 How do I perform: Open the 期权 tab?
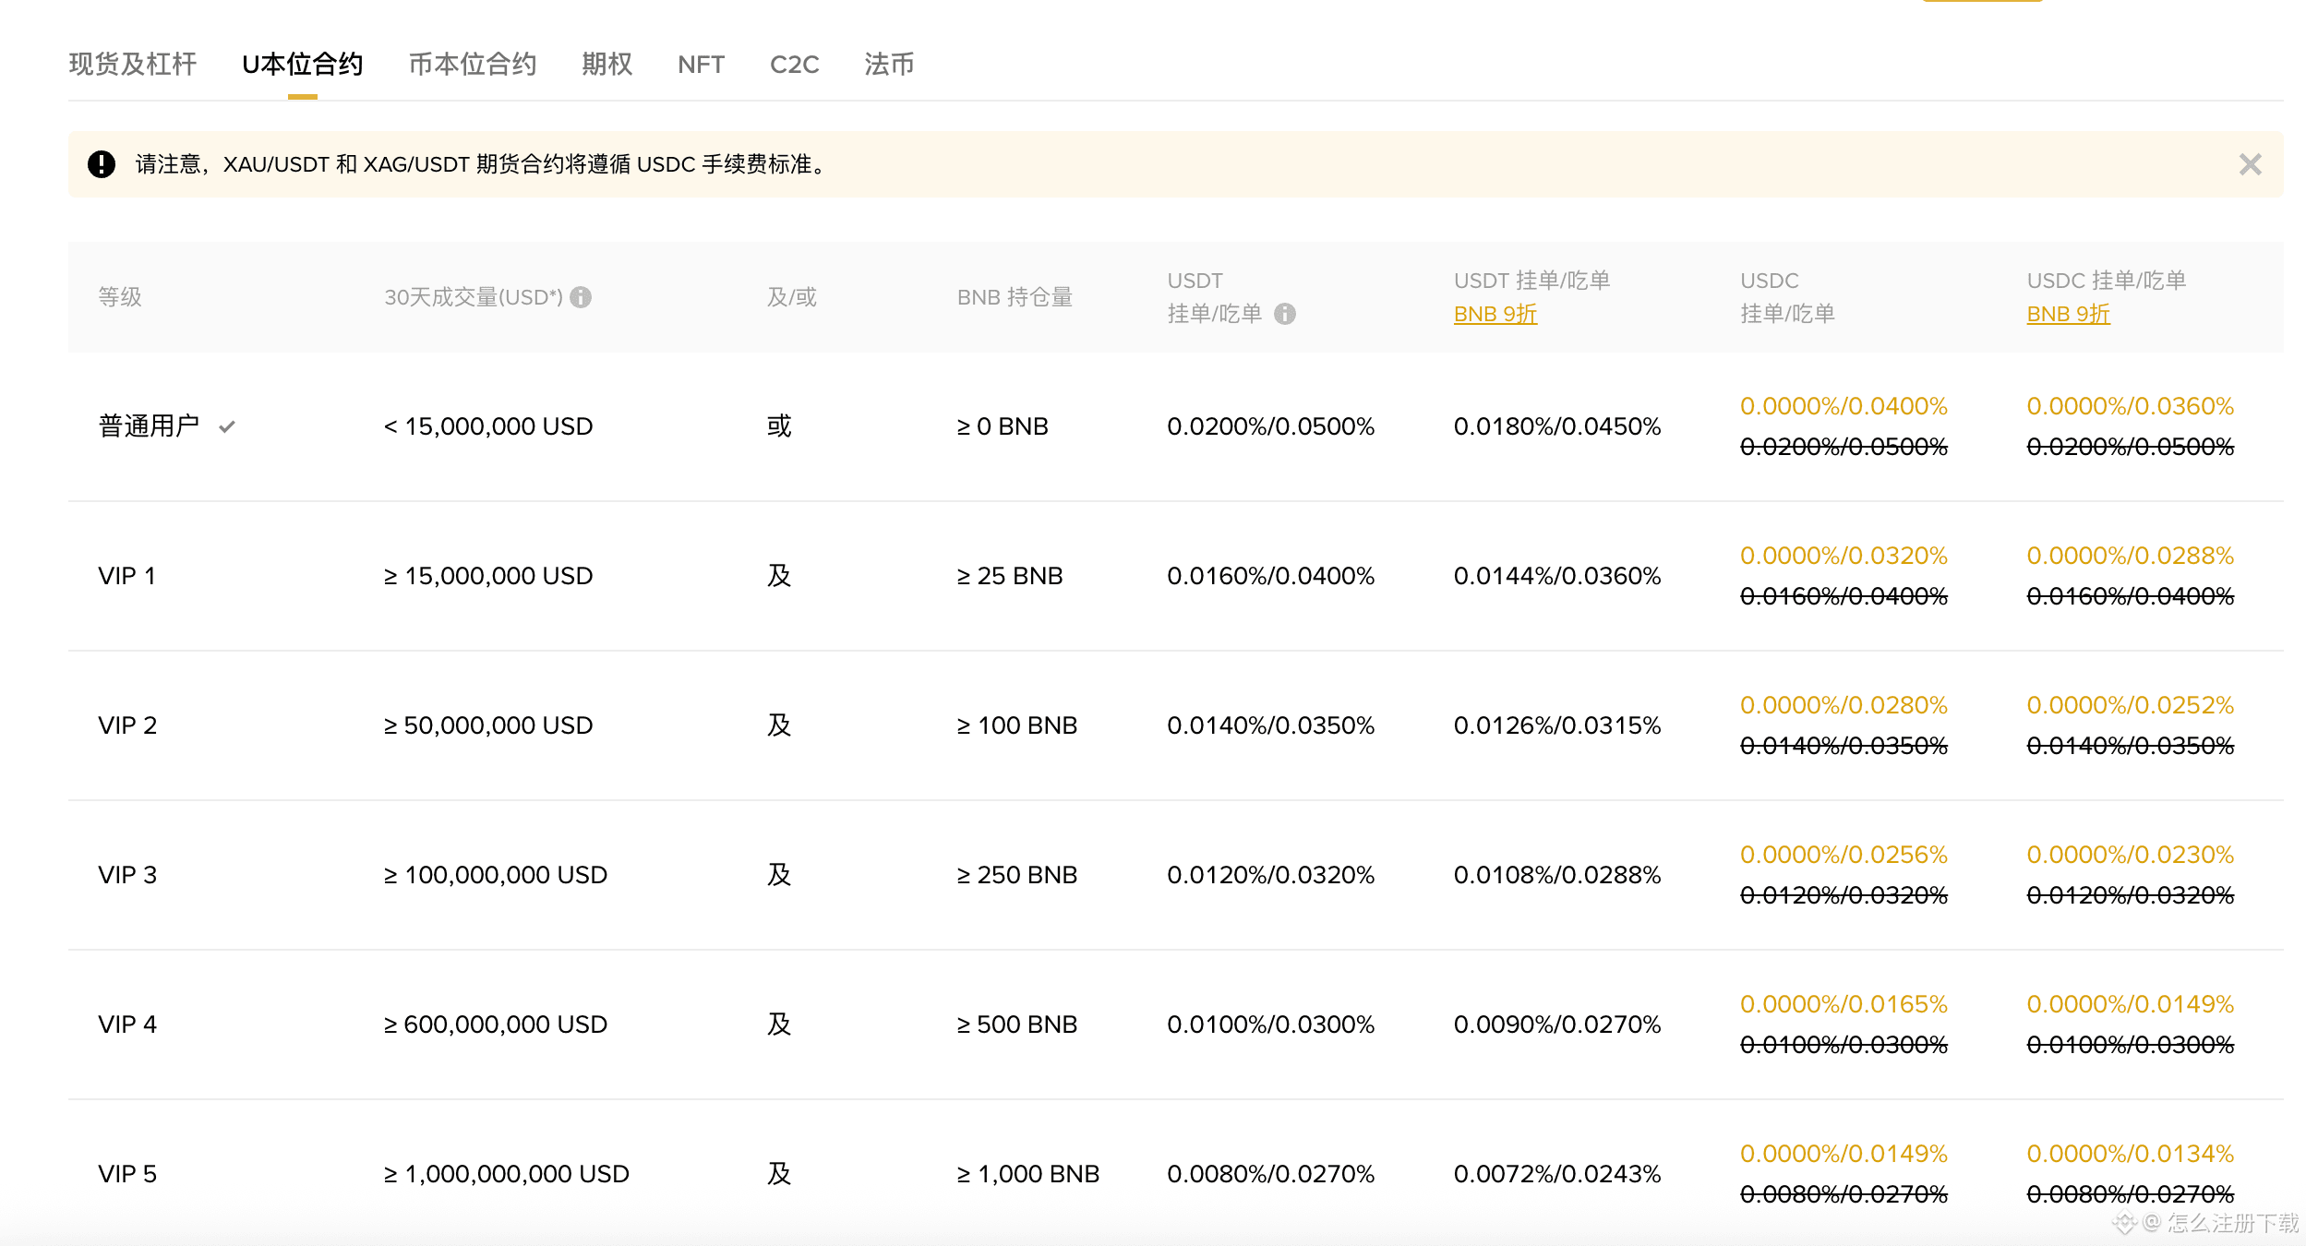[x=607, y=64]
